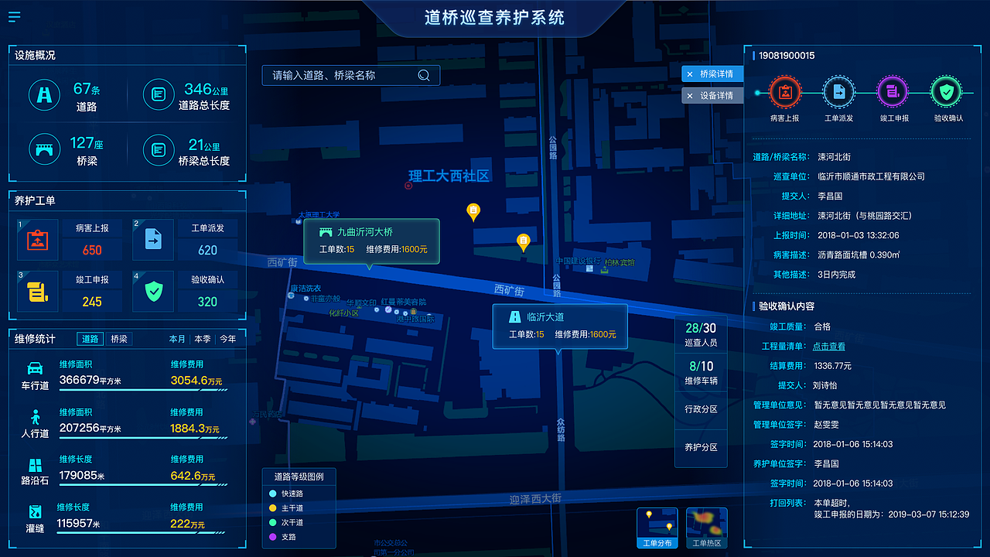Click the 次干道 green legend dot
Screen dimensions: 990x557
(x=271, y=522)
